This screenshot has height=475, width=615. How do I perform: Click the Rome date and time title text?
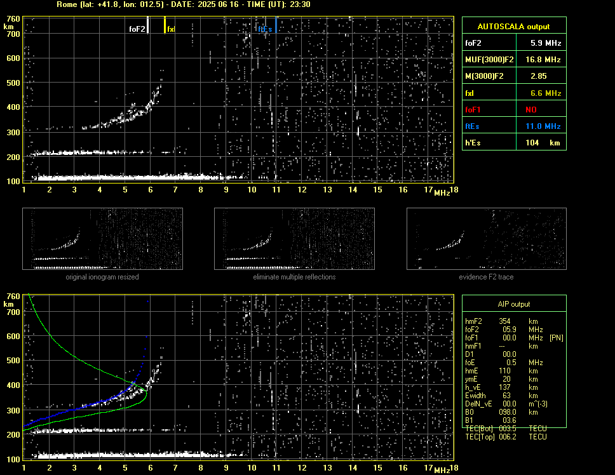coord(184,4)
